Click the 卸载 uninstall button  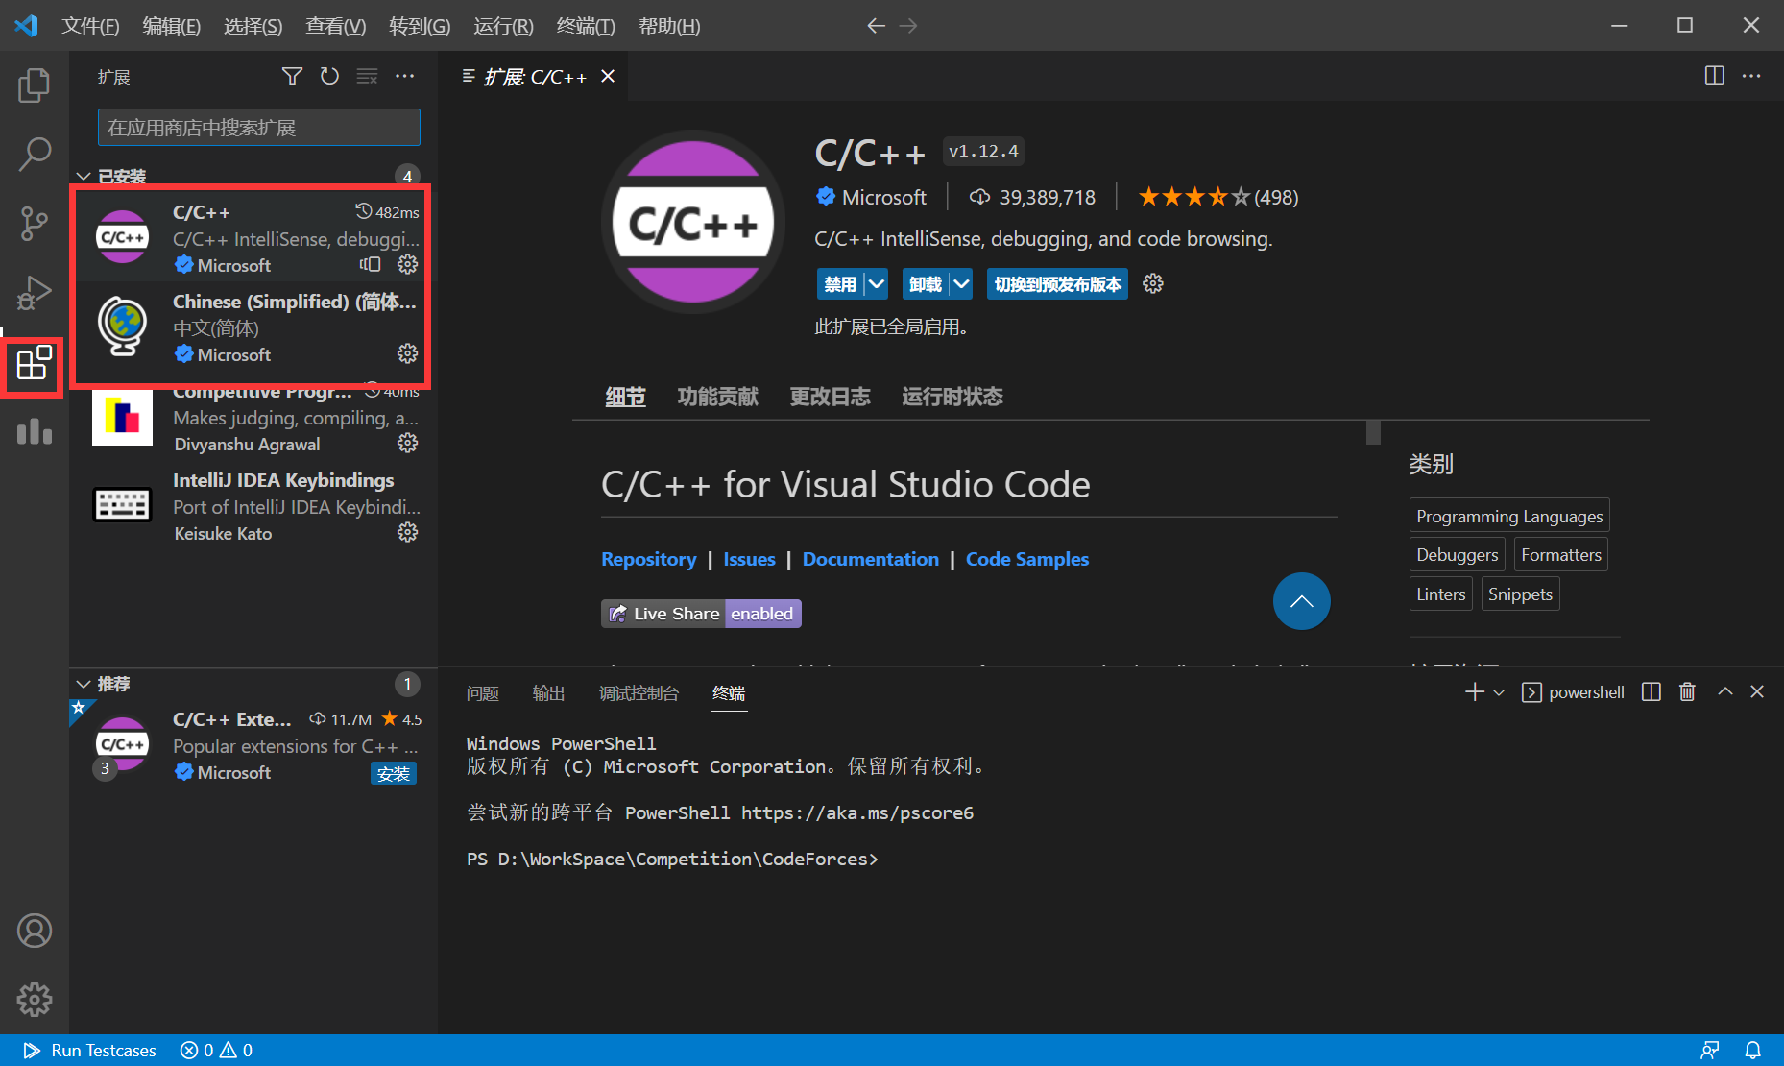point(926,284)
